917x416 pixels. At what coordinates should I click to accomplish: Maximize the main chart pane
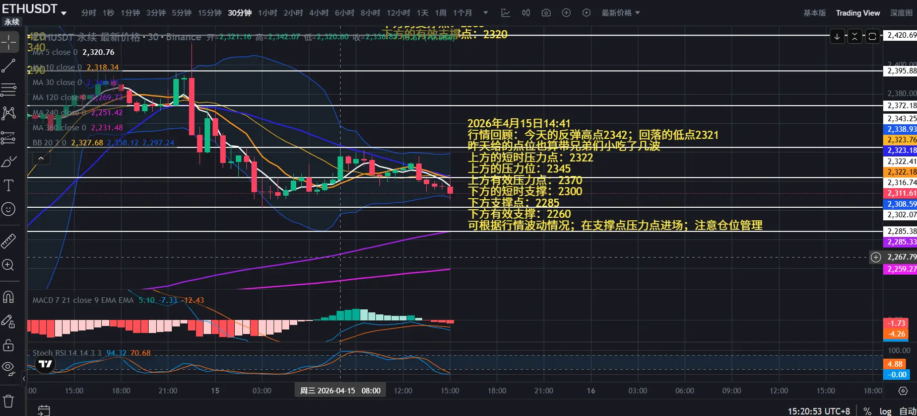(872, 36)
